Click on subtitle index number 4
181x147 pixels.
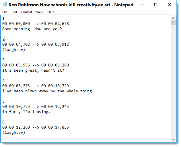(x=3, y=81)
